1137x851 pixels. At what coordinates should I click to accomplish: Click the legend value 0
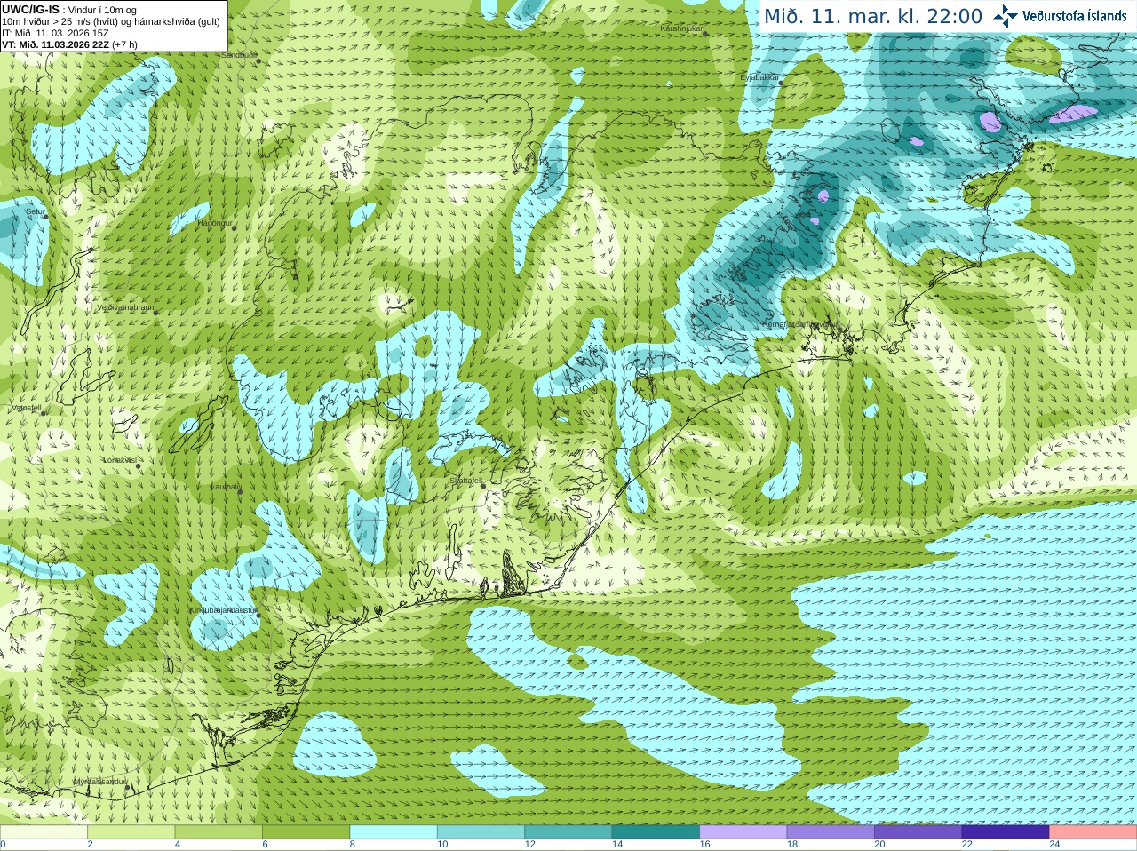pos(3,845)
